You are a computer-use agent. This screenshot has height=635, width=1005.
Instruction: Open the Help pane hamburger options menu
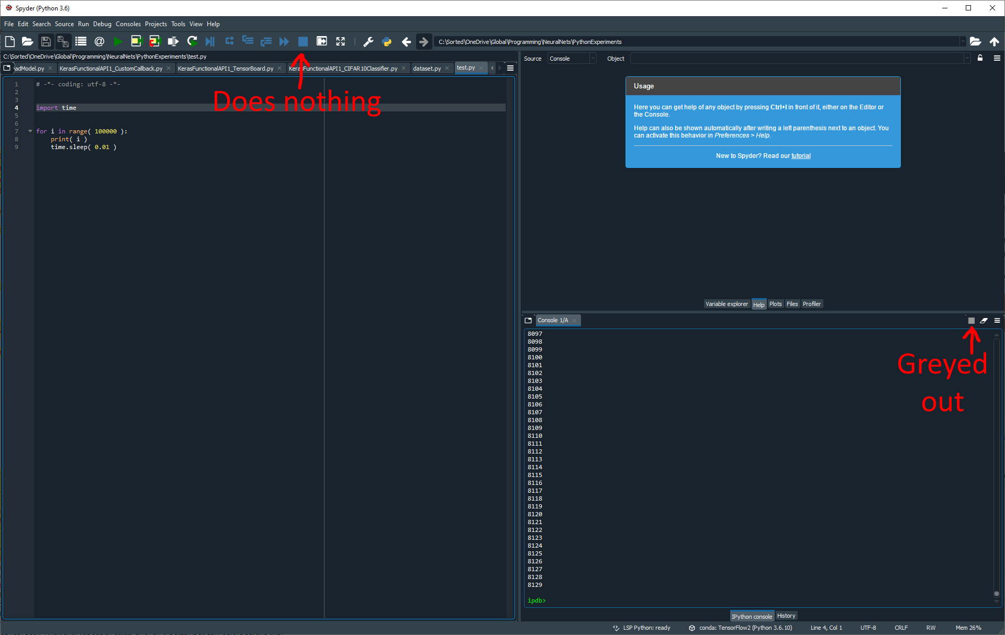point(997,58)
